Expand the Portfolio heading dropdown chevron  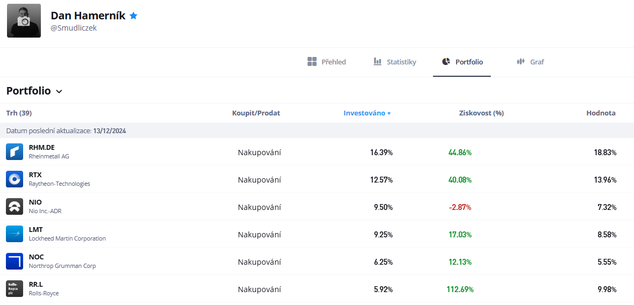pyautogui.click(x=59, y=91)
